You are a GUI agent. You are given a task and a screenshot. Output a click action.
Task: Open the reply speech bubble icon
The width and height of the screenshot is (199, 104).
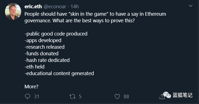27,96
